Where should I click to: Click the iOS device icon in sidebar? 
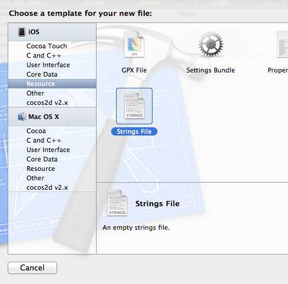(x=22, y=32)
